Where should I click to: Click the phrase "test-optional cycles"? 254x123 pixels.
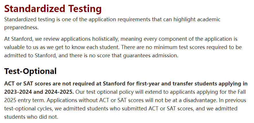28,108
